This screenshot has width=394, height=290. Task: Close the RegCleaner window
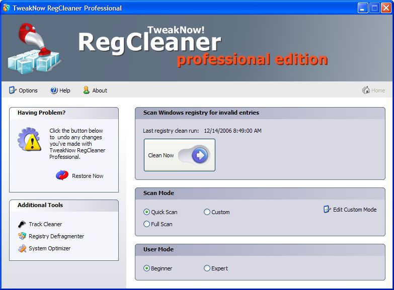(x=386, y=8)
